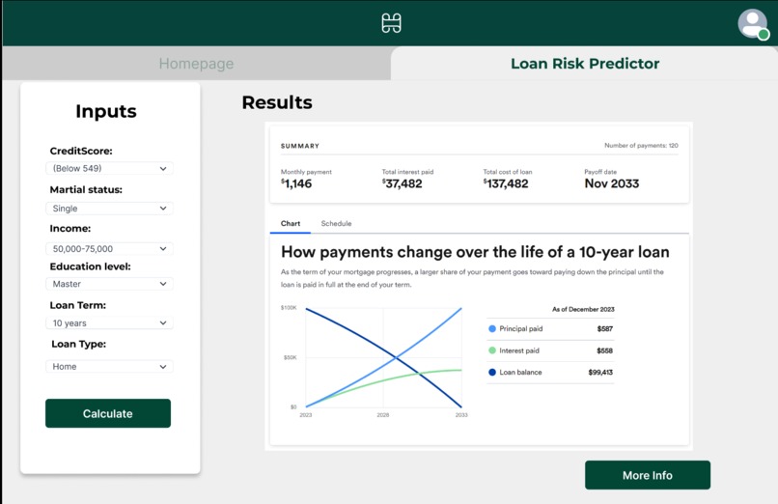Switch to the Schedule tab

coord(336,223)
